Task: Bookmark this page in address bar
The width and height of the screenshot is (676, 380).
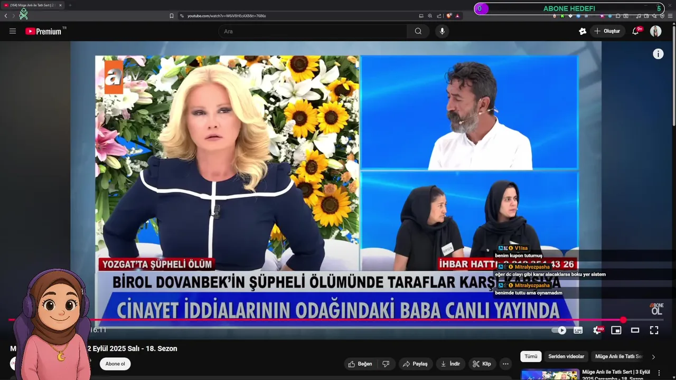Action: coord(171,16)
